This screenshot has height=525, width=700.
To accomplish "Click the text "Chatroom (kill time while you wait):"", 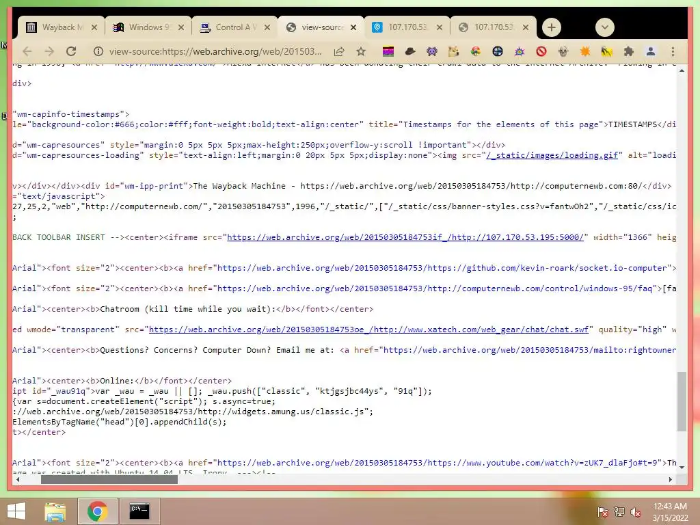I will tap(187, 309).
